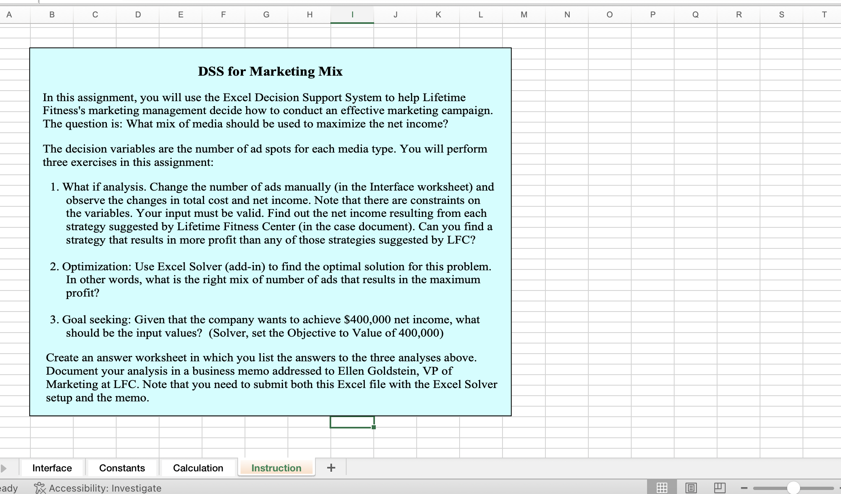Switch to Page Layout view icon

[x=691, y=488]
